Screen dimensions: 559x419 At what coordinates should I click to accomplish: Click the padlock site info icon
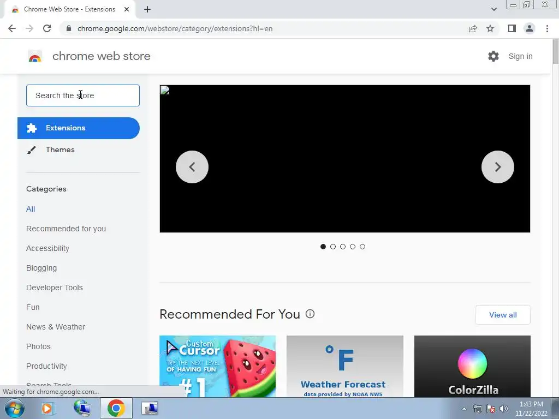(x=69, y=28)
